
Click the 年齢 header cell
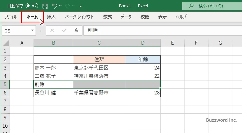point(143,60)
